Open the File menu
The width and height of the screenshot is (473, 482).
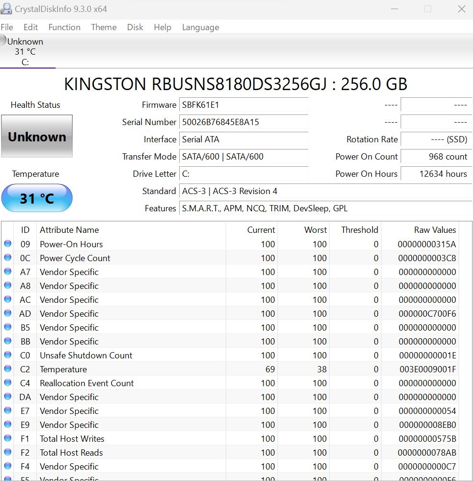7,27
